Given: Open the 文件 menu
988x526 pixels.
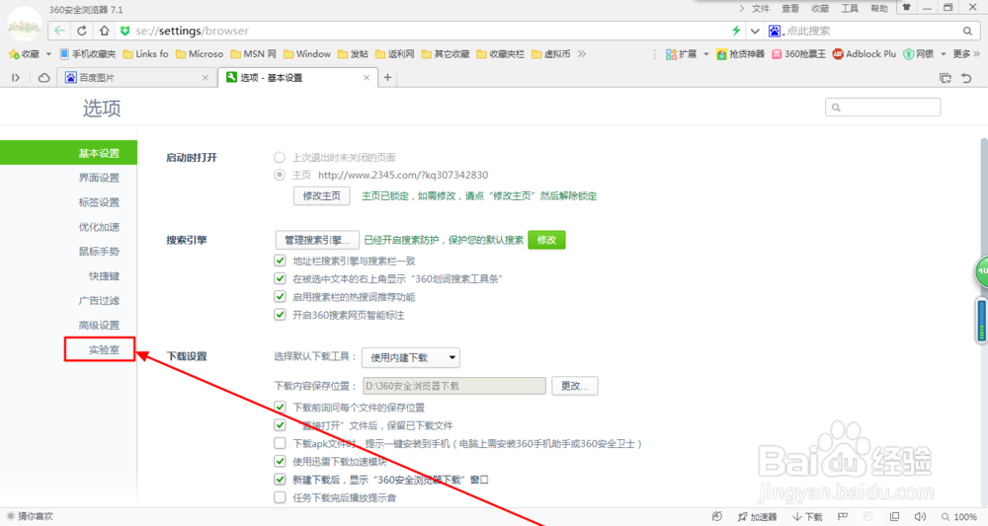Looking at the screenshot, I should (761, 8).
